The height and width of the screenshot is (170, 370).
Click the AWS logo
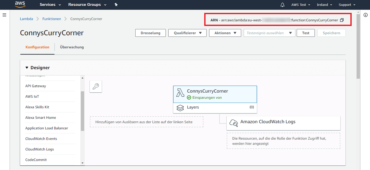[20, 5]
